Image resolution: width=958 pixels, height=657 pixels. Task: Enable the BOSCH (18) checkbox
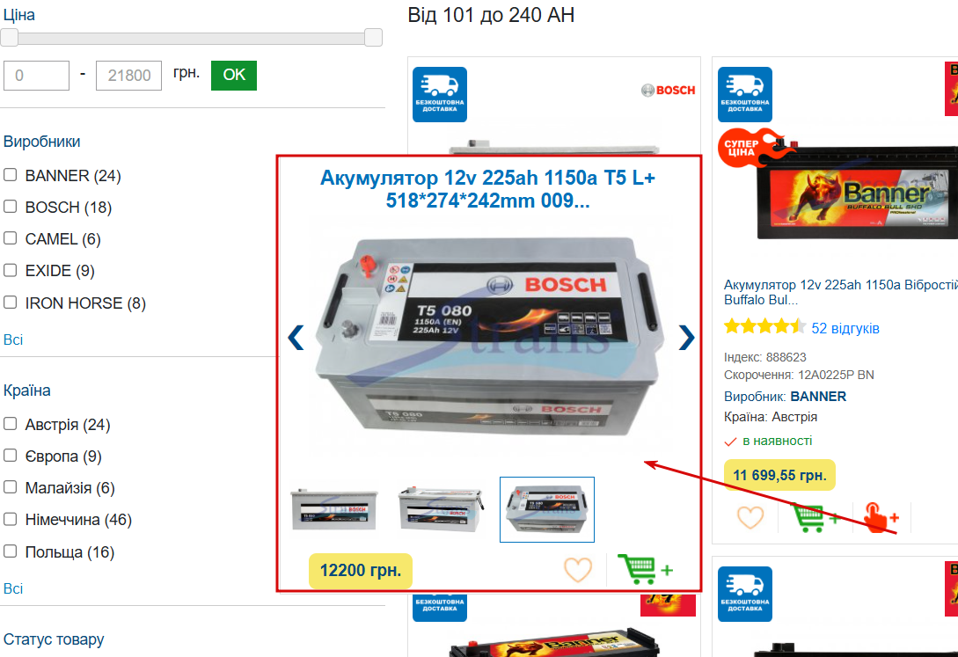11,207
